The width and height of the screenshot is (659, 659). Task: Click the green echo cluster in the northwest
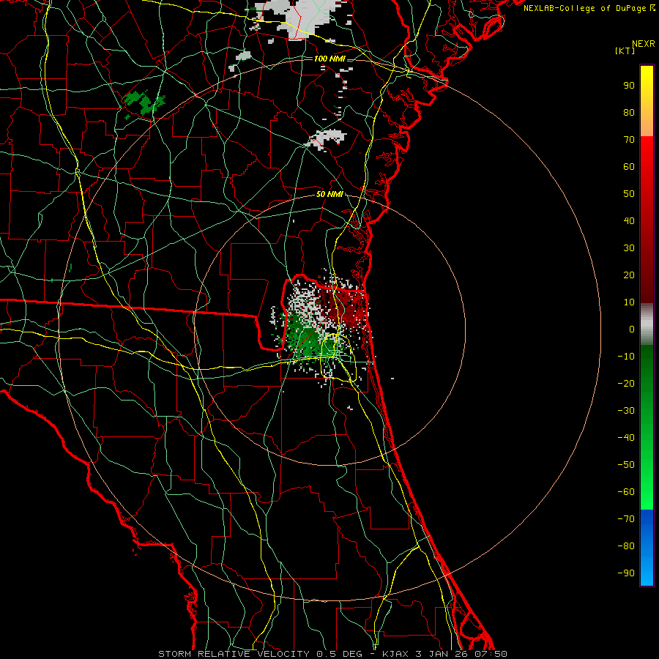click(144, 102)
